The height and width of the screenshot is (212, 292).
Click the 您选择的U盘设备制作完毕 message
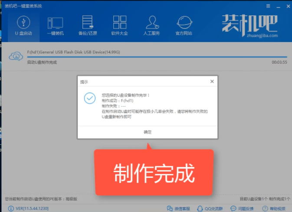click(x=126, y=95)
